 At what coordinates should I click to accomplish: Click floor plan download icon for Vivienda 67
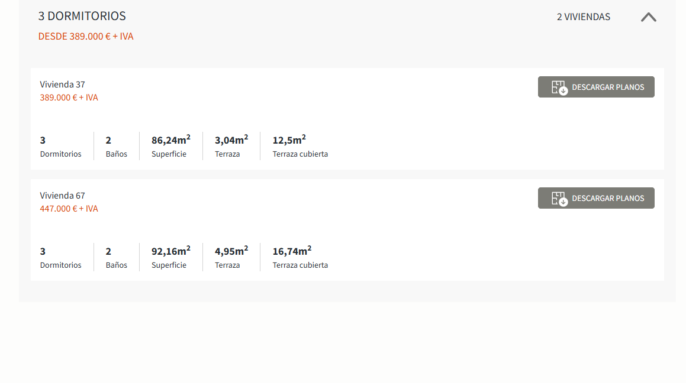[559, 198]
